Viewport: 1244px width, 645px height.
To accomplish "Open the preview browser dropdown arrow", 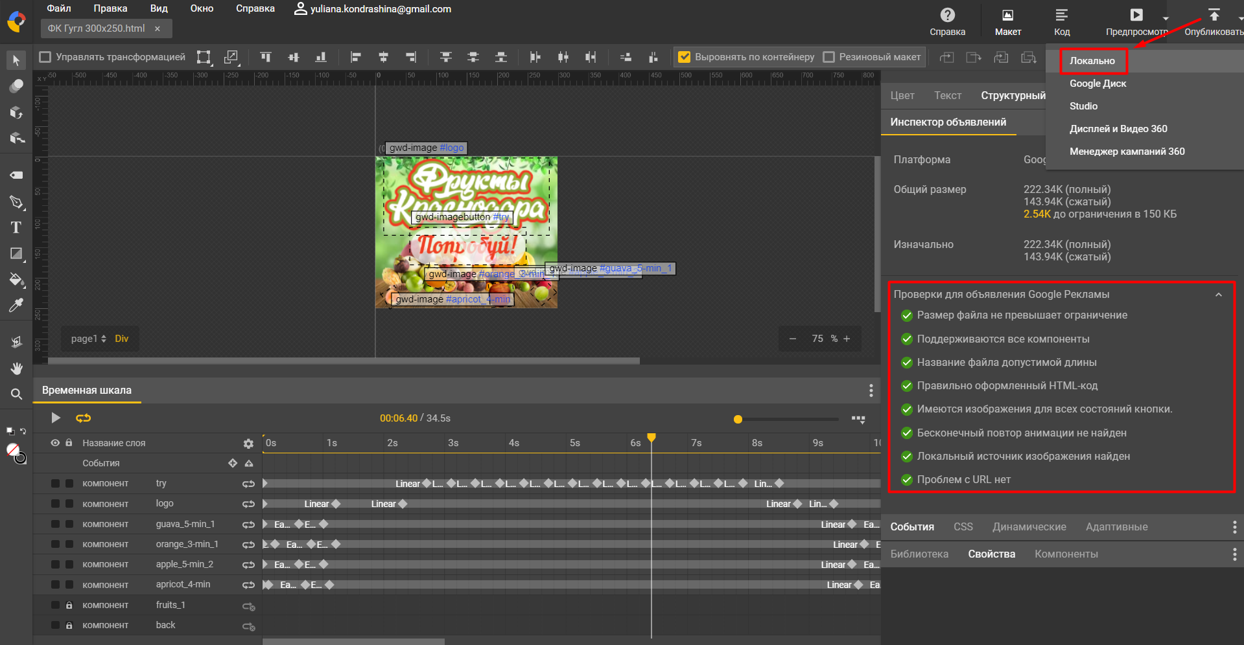I will pyautogui.click(x=1166, y=19).
